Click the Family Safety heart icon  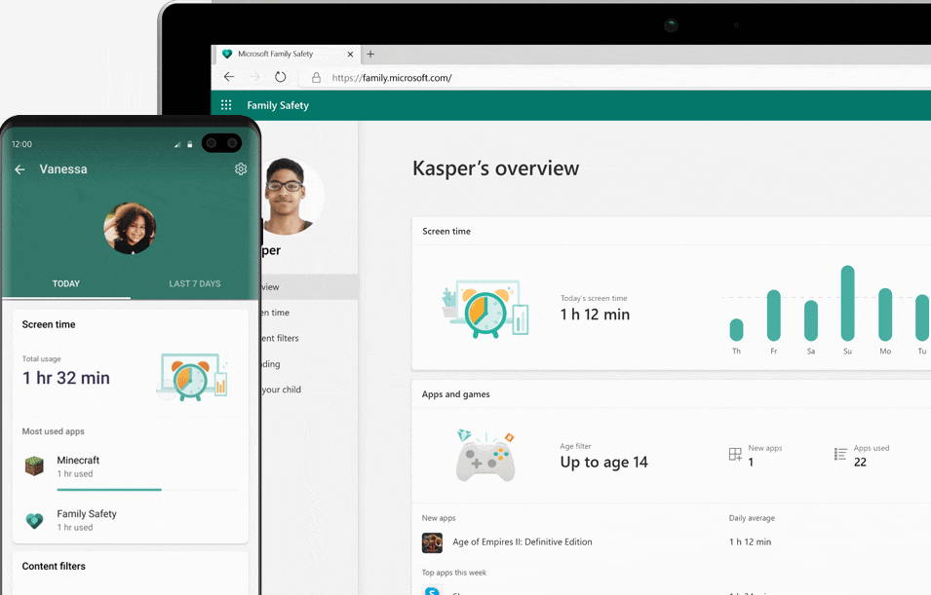point(35,519)
